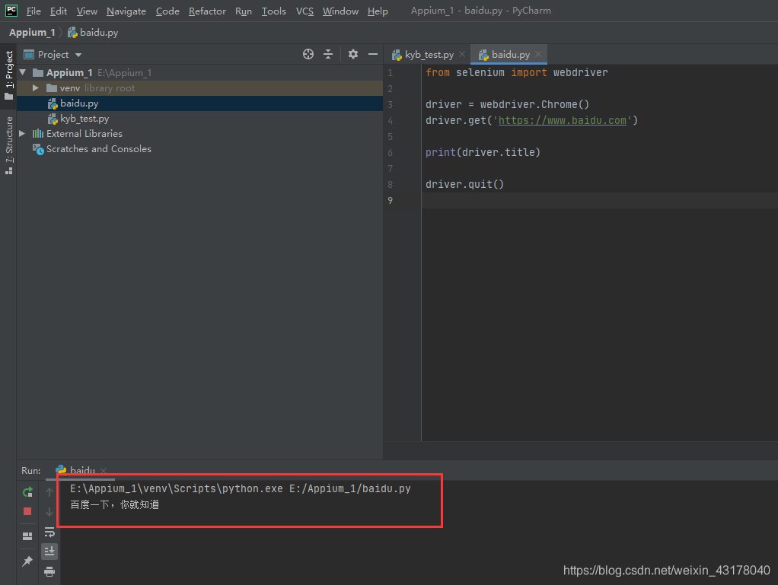Expand the venv library root node
778x585 pixels.
point(34,87)
